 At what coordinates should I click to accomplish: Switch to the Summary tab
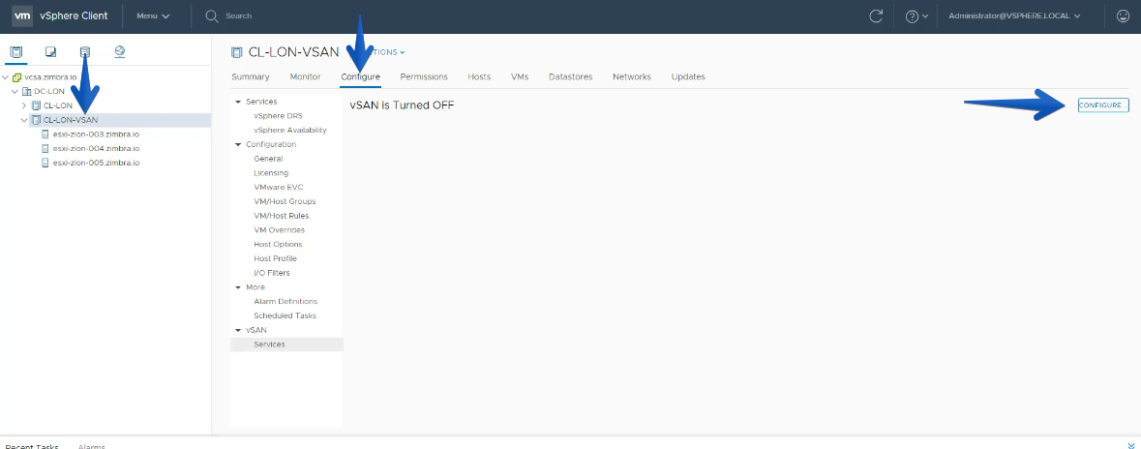point(251,76)
